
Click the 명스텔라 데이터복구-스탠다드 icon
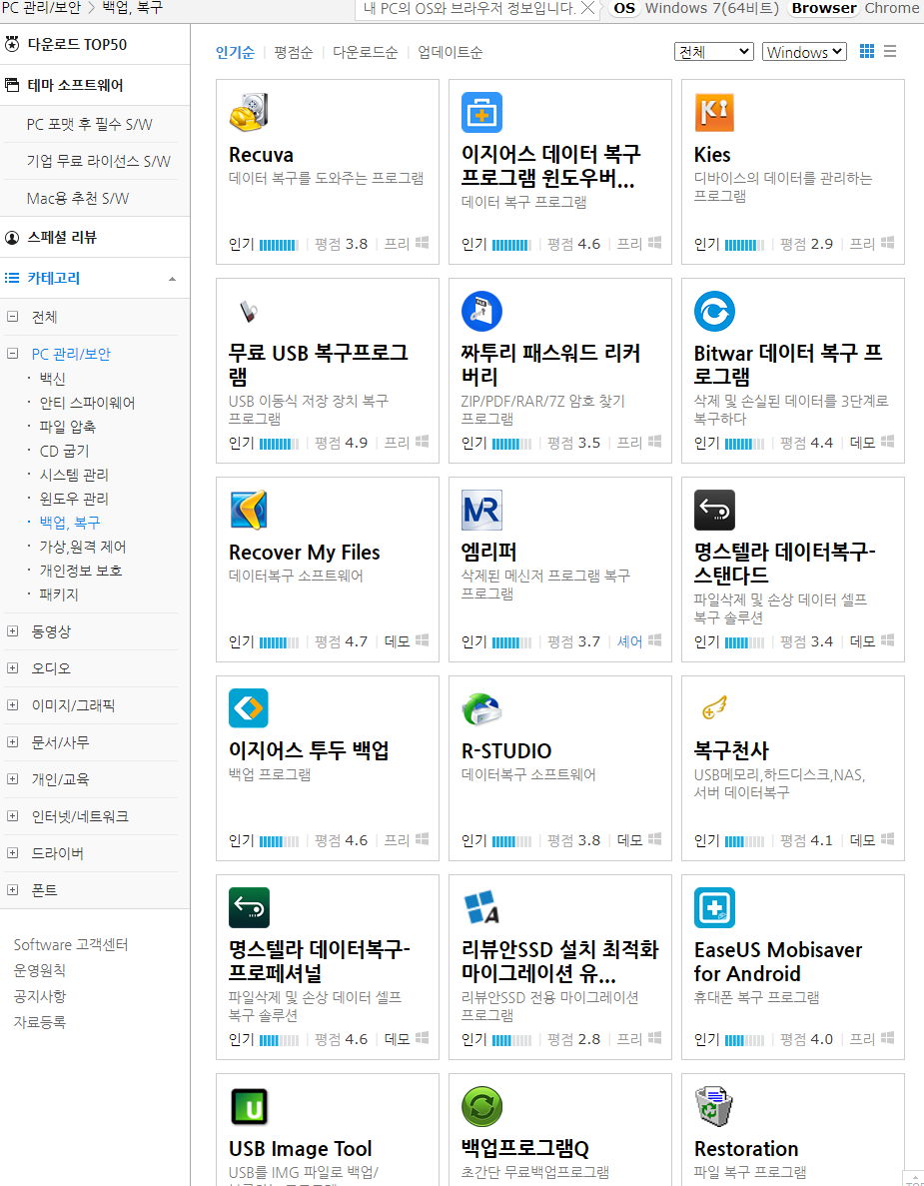tap(714, 510)
